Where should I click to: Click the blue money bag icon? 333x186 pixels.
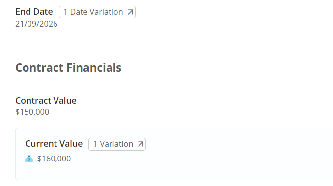pos(29,159)
